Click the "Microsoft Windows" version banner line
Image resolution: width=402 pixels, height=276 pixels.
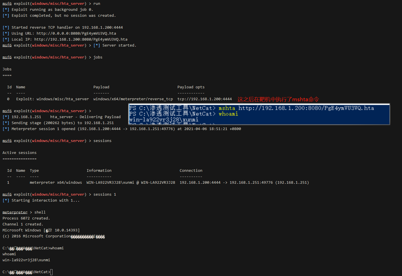[x=41, y=230]
